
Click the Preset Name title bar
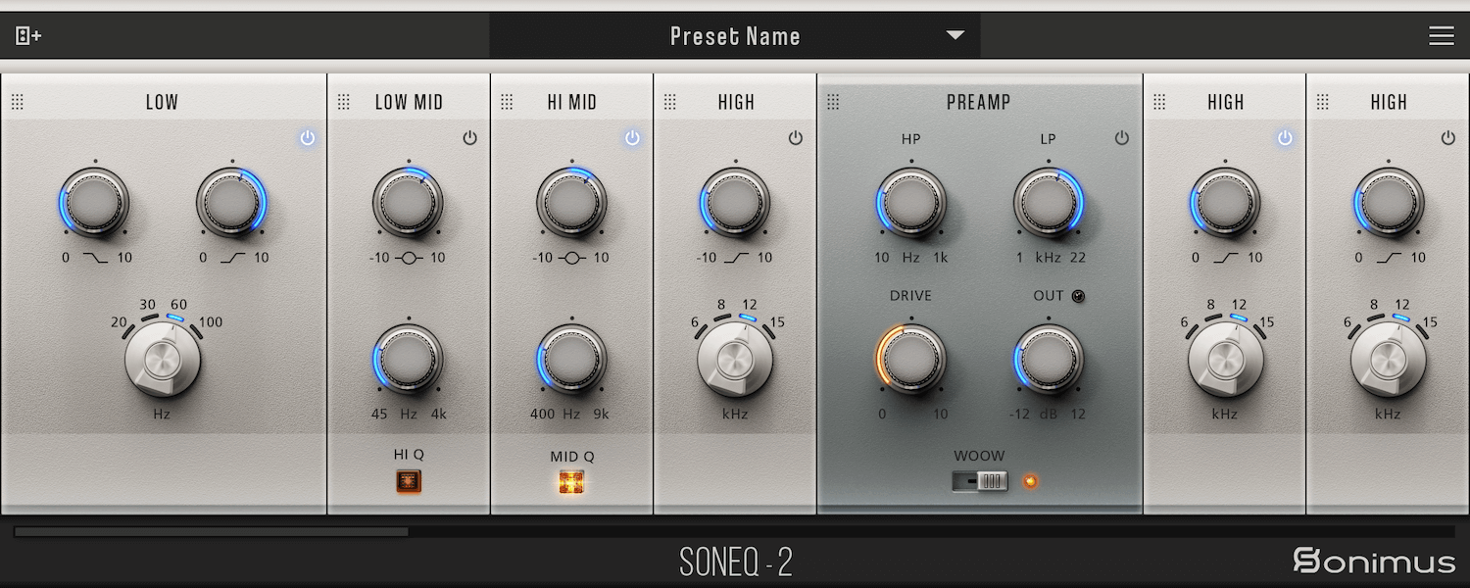pos(735,35)
